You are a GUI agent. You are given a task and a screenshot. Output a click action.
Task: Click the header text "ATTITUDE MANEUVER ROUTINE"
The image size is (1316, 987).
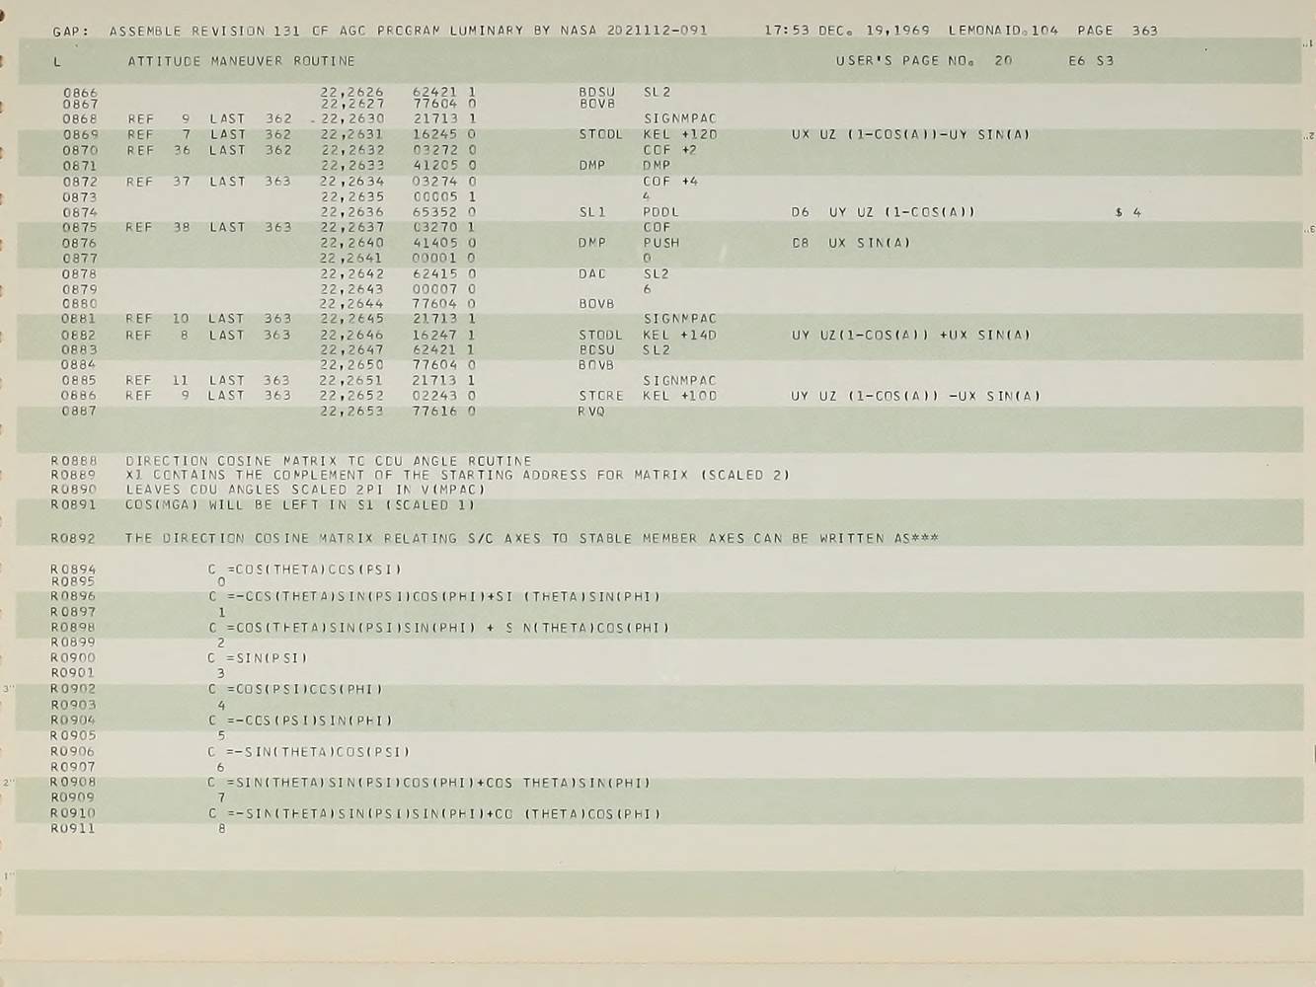[241, 61]
